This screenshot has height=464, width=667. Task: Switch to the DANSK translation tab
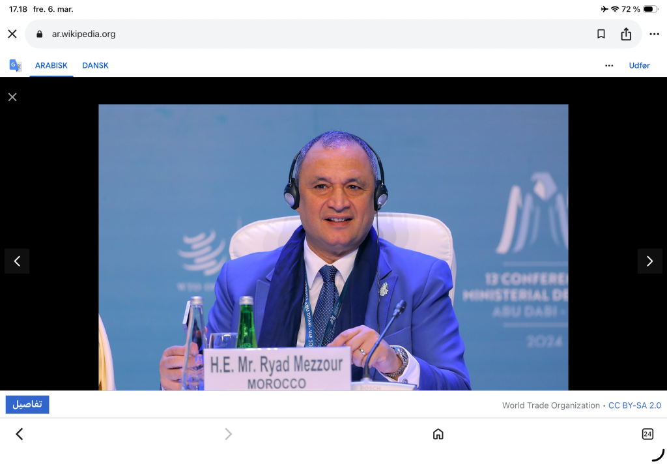coord(95,65)
